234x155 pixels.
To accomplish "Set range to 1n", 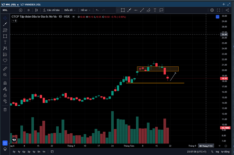I will click(x=44, y=152).
